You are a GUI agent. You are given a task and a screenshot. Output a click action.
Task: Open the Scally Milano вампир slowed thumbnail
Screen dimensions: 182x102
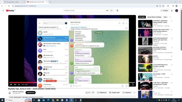click(x=145, y=24)
